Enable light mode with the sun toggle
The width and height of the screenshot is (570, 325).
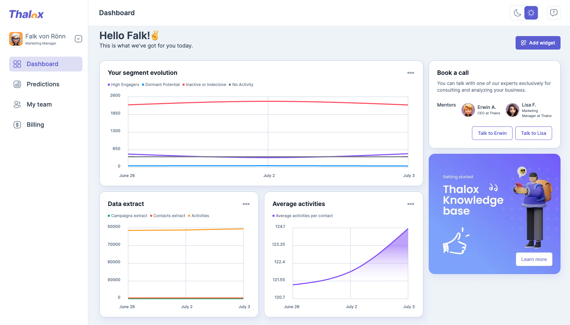coord(531,12)
